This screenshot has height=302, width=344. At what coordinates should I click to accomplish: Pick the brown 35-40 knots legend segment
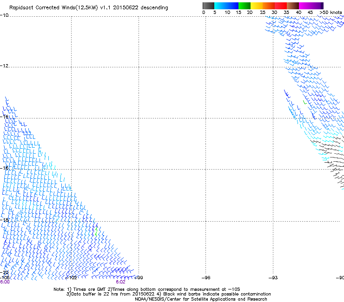(x=293, y=6)
